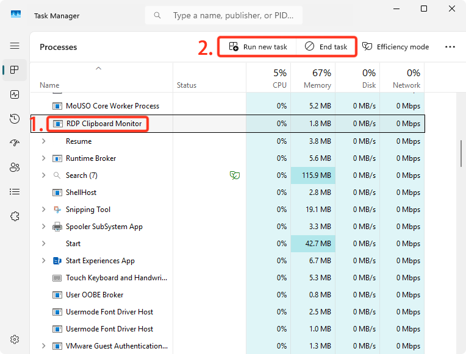
Task: Open App history from sidebar
Action: click(x=15, y=119)
